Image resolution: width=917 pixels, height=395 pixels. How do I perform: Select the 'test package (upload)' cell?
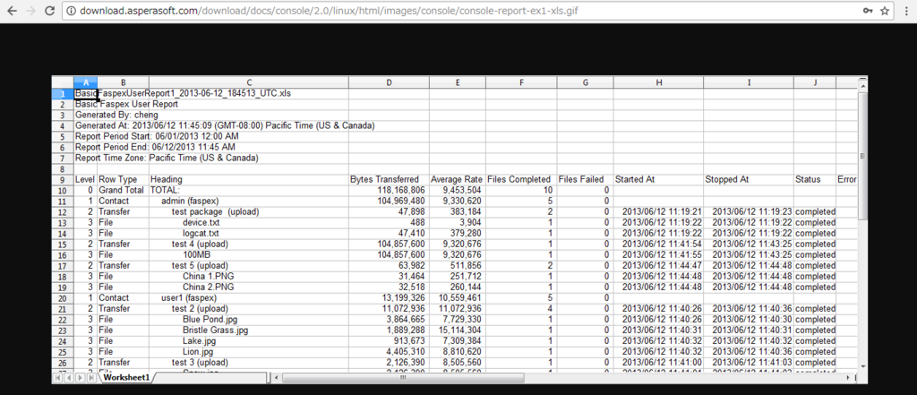tap(249, 211)
